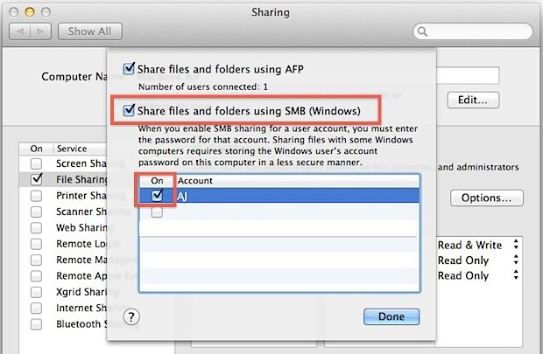Focus the search field
The image size is (543, 354).
point(473,31)
